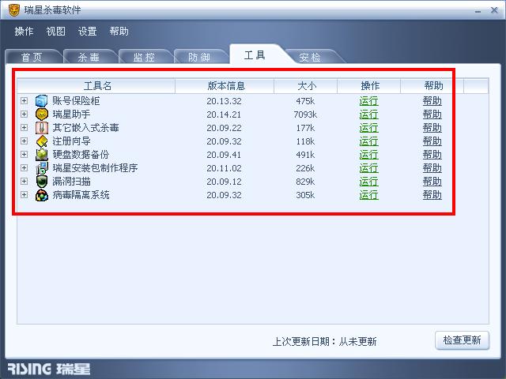Select the 工具 tab
The width and height of the screenshot is (506, 379).
[255, 55]
